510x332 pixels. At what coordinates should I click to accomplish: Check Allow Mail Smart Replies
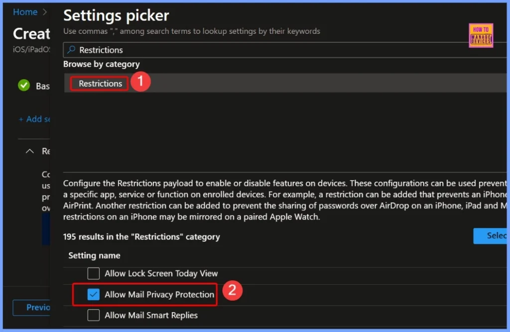93,315
